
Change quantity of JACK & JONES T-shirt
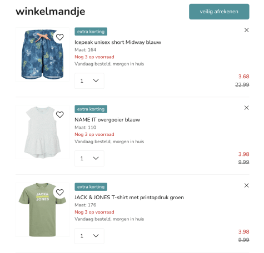click(x=89, y=236)
